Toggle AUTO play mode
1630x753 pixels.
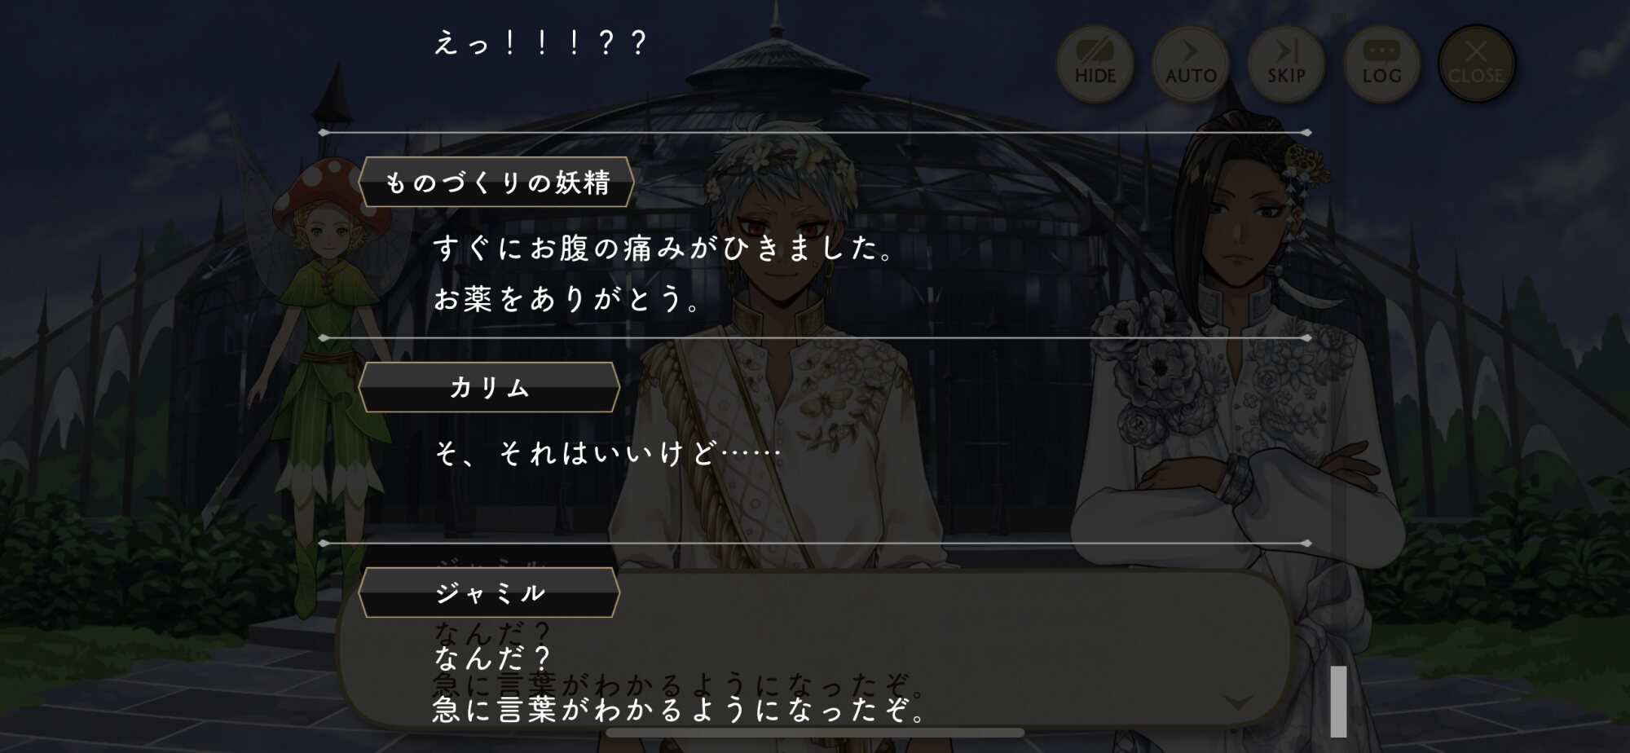point(1190,63)
